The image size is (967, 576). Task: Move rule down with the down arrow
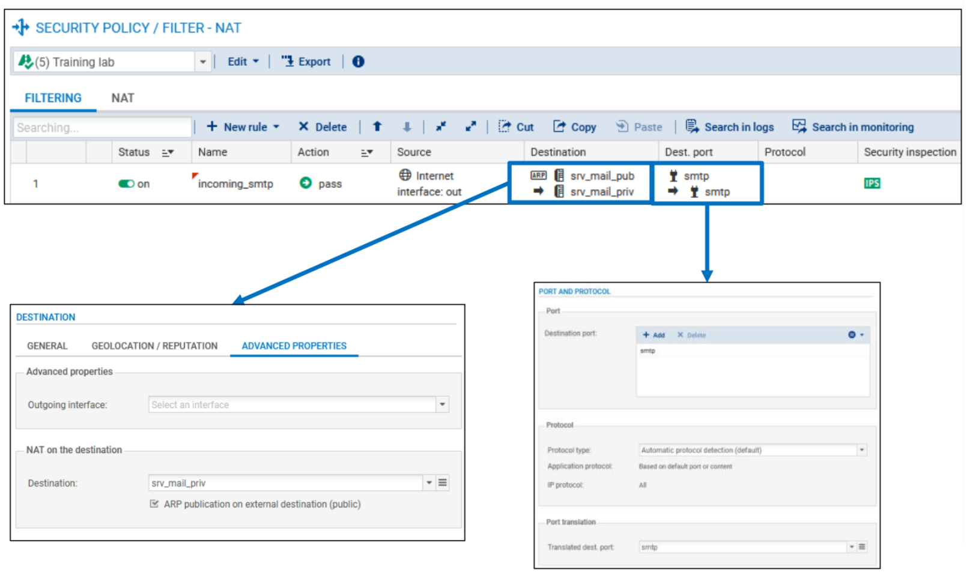pos(407,127)
